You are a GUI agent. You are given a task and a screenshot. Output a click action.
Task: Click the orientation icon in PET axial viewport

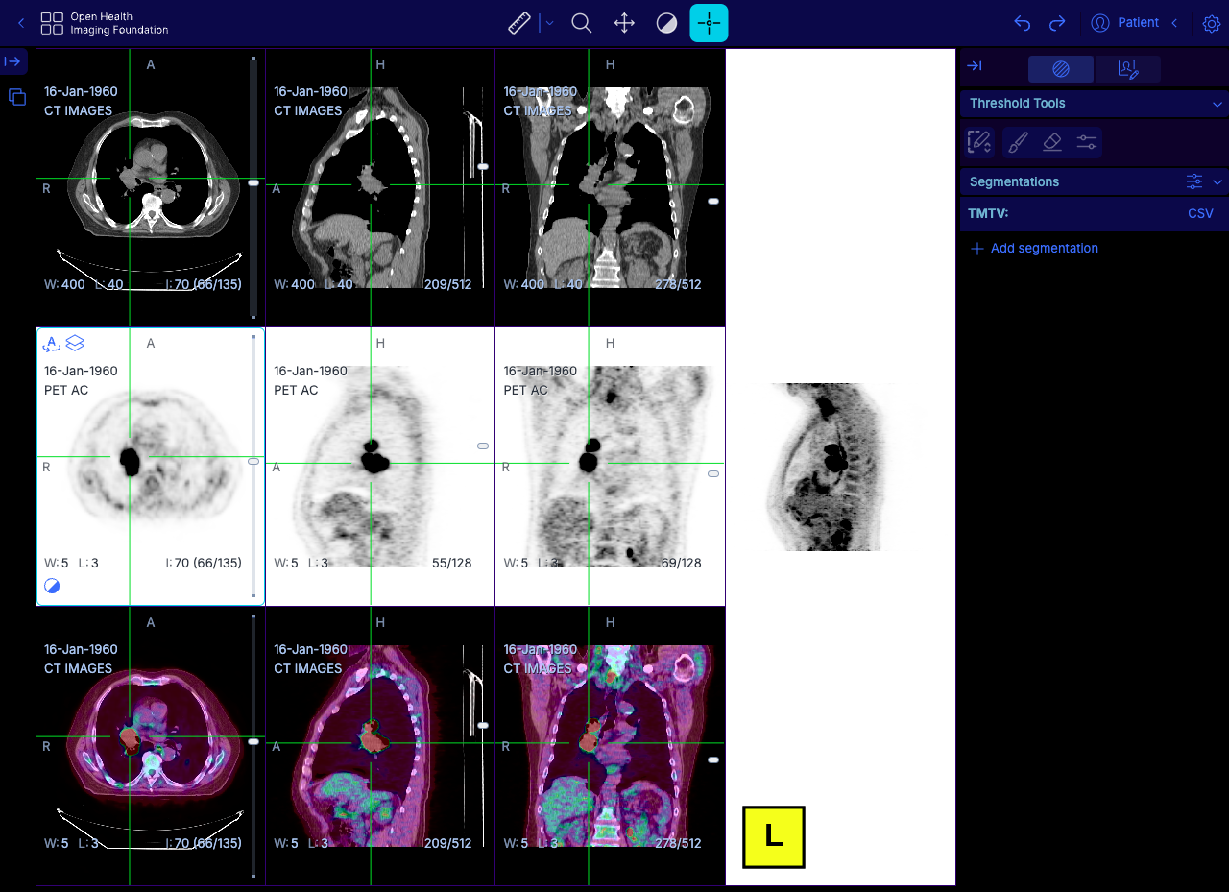pyautogui.click(x=52, y=344)
